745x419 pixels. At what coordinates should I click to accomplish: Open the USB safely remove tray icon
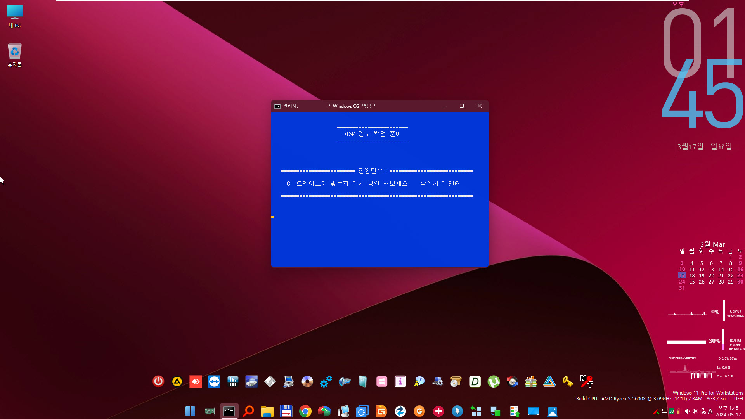click(x=703, y=411)
